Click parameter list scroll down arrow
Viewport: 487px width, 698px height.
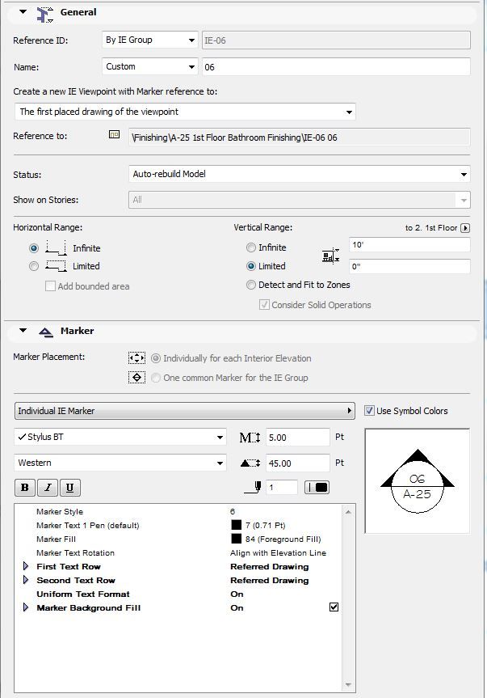pyautogui.click(x=348, y=684)
